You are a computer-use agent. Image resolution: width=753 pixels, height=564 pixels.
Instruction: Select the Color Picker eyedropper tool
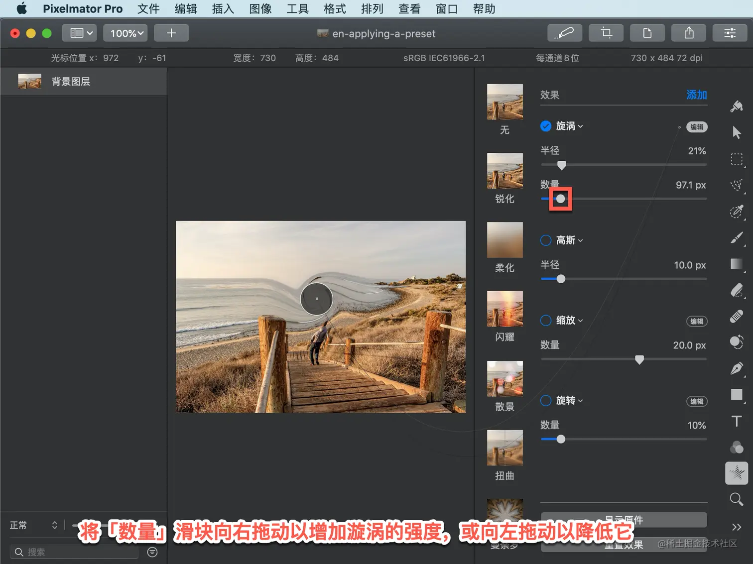pyautogui.click(x=737, y=212)
